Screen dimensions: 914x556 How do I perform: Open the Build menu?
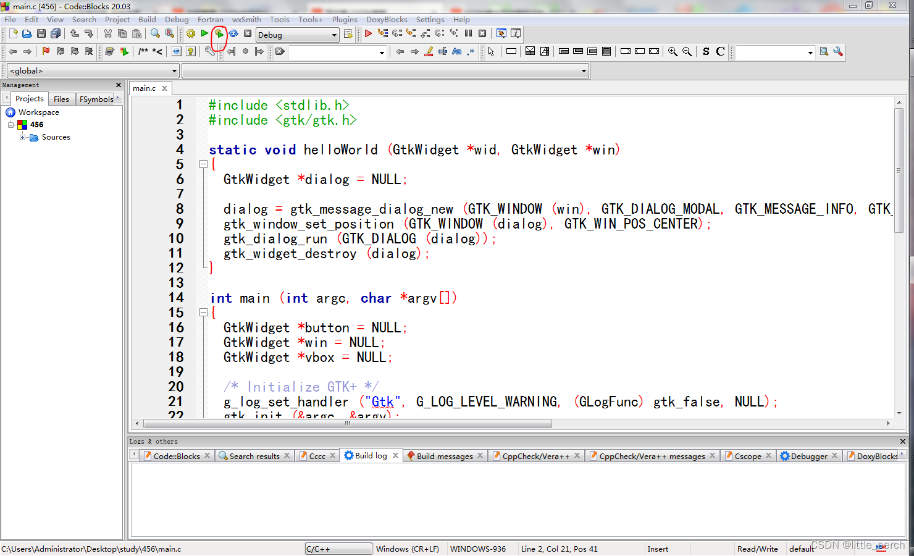147,20
